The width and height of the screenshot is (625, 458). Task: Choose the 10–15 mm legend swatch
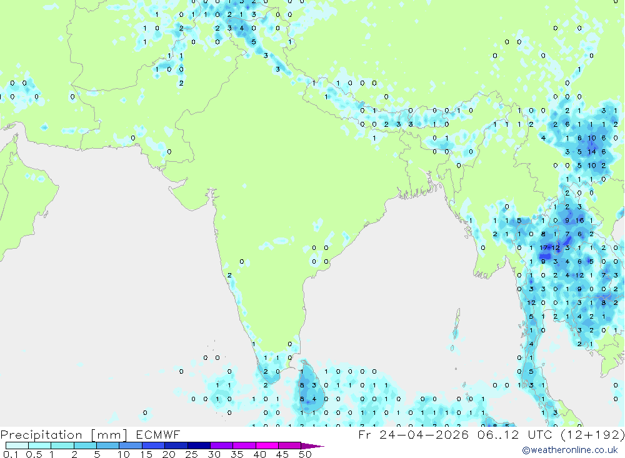pos(131,446)
